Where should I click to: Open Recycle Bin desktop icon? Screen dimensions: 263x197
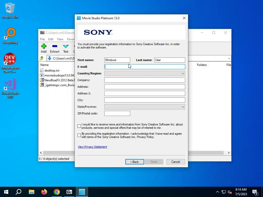click(10, 11)
